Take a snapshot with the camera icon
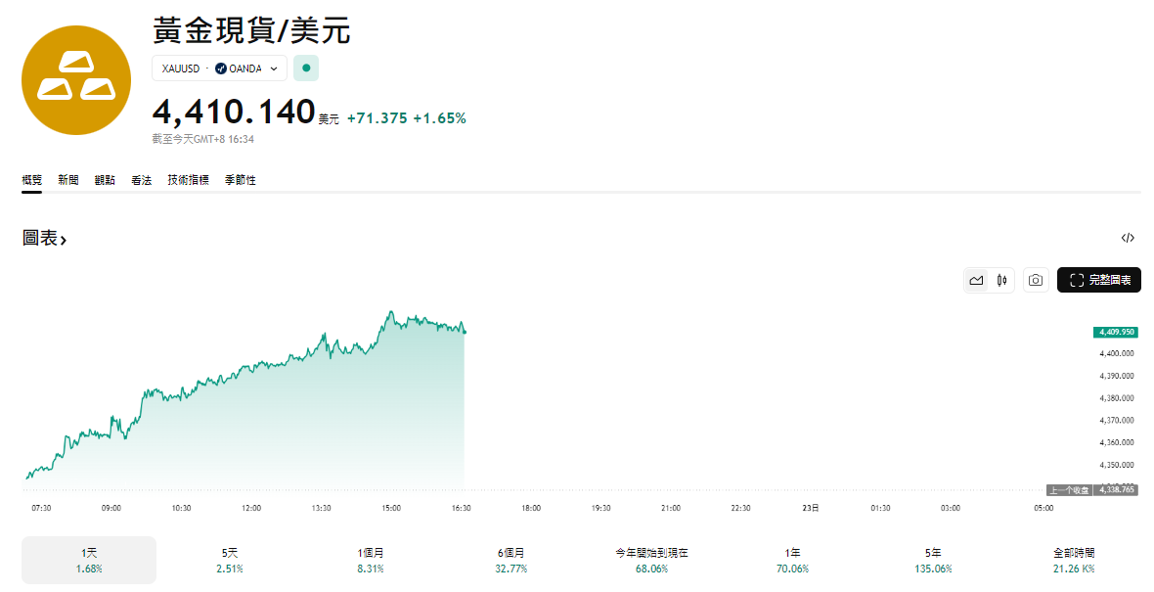The width and height of the screenshot is (1154, 592). pyautogui.click(x=1035, y=279)
